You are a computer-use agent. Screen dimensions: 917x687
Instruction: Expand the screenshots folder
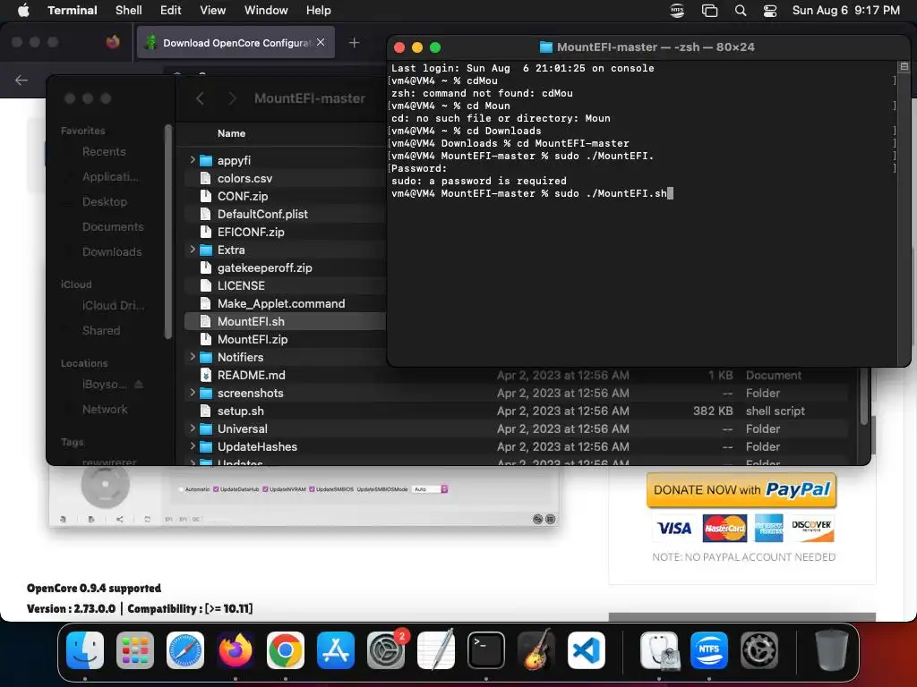pyautogui.click(x=193, y=393)
